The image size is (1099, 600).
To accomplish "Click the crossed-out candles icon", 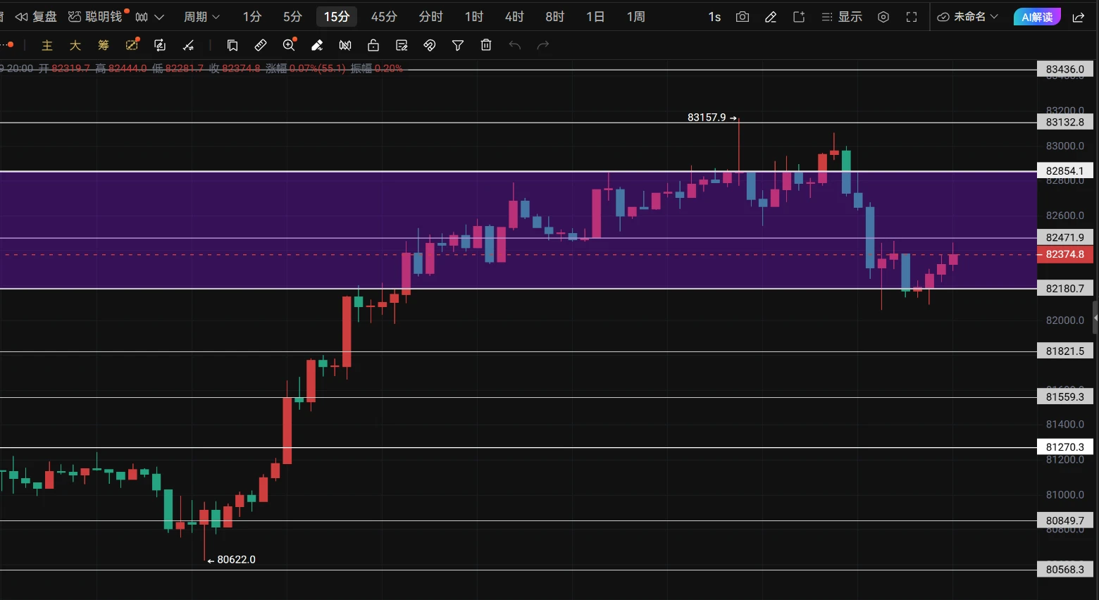I will (x=345, y=46).
